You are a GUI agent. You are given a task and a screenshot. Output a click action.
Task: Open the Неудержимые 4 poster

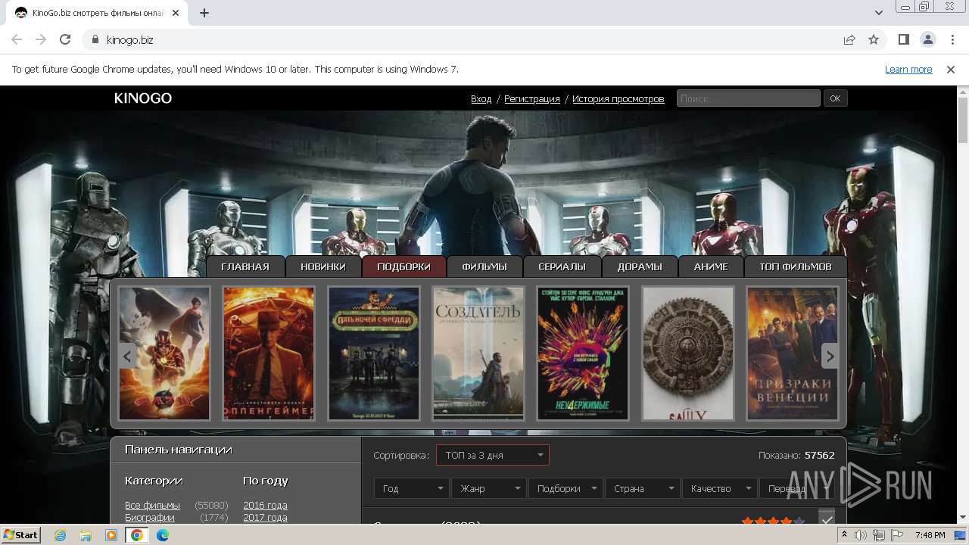click(x=583, y=353)
